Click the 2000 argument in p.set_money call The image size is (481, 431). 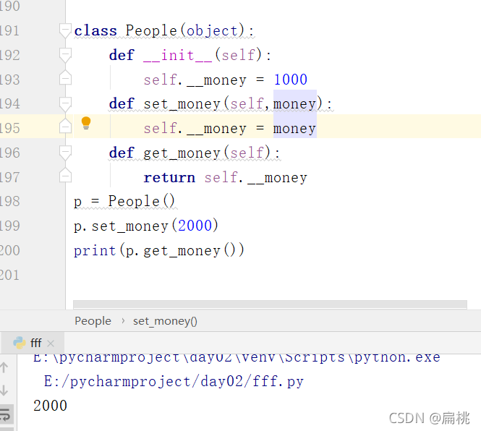pyautogui.click(x=195, y=226)
